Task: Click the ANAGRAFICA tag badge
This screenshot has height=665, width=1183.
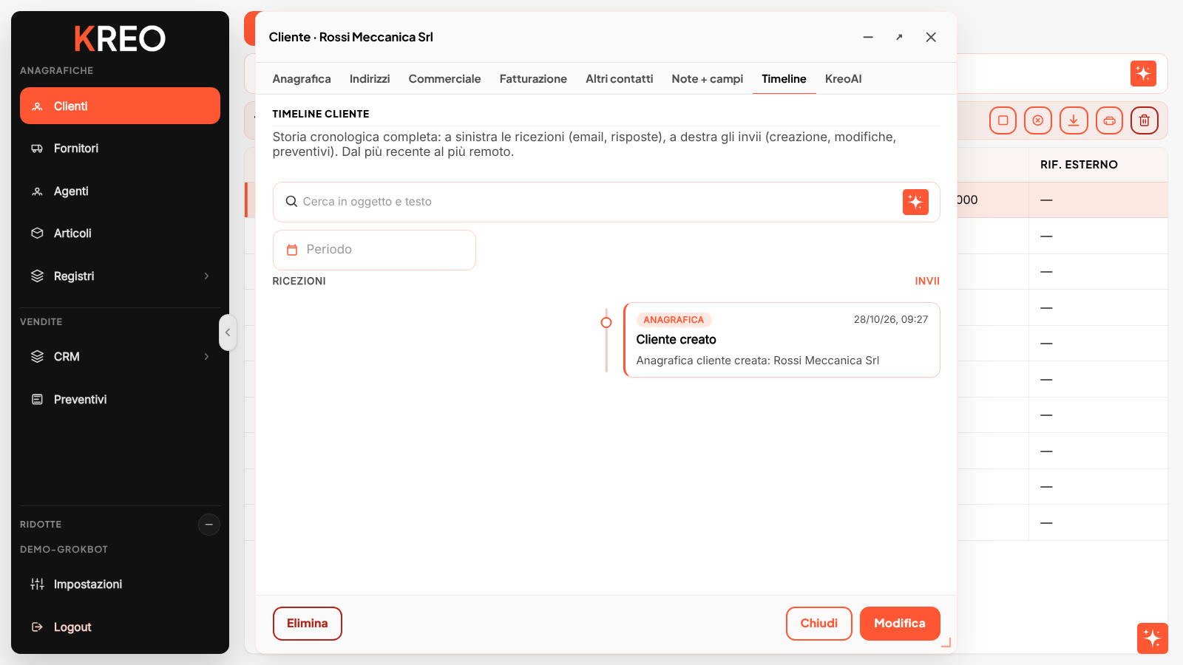Action: coord(674,320)
